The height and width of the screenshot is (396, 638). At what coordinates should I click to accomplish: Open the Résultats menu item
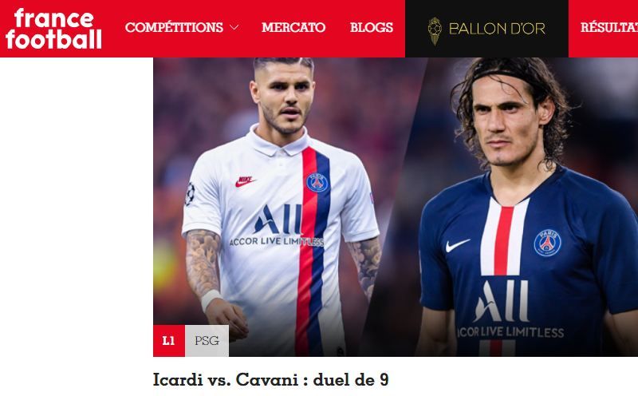click(608, 27)
